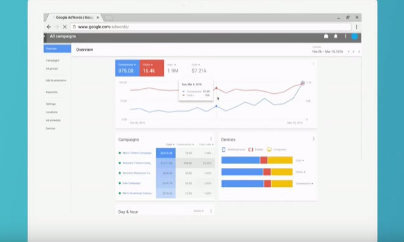This screenshot has width=404, height=242.
Task: Open the Sale Campaign link
Action: [x=132, y=183]
